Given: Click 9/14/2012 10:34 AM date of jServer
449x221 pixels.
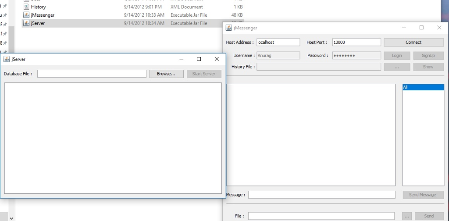Looking at the screenshot, I should pyautogui.click(x=144, y=23).
